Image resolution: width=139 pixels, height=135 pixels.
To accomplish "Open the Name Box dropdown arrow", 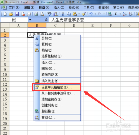I will click(30, 20).
